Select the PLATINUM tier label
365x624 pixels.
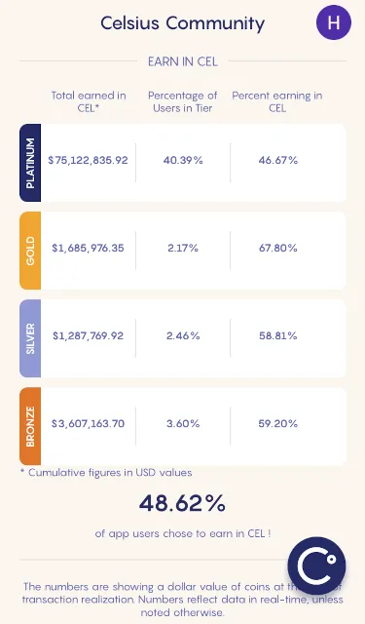(x=30, y=163)
